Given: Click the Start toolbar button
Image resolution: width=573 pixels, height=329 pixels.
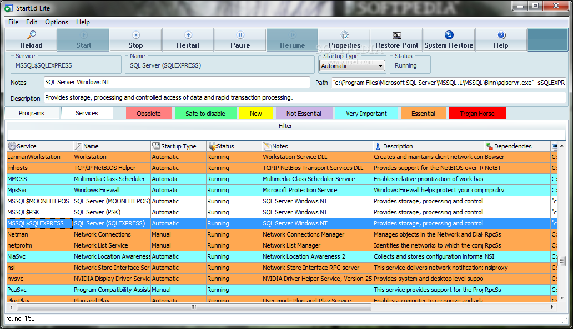Looking at the screenshot, I should point(83,40).
